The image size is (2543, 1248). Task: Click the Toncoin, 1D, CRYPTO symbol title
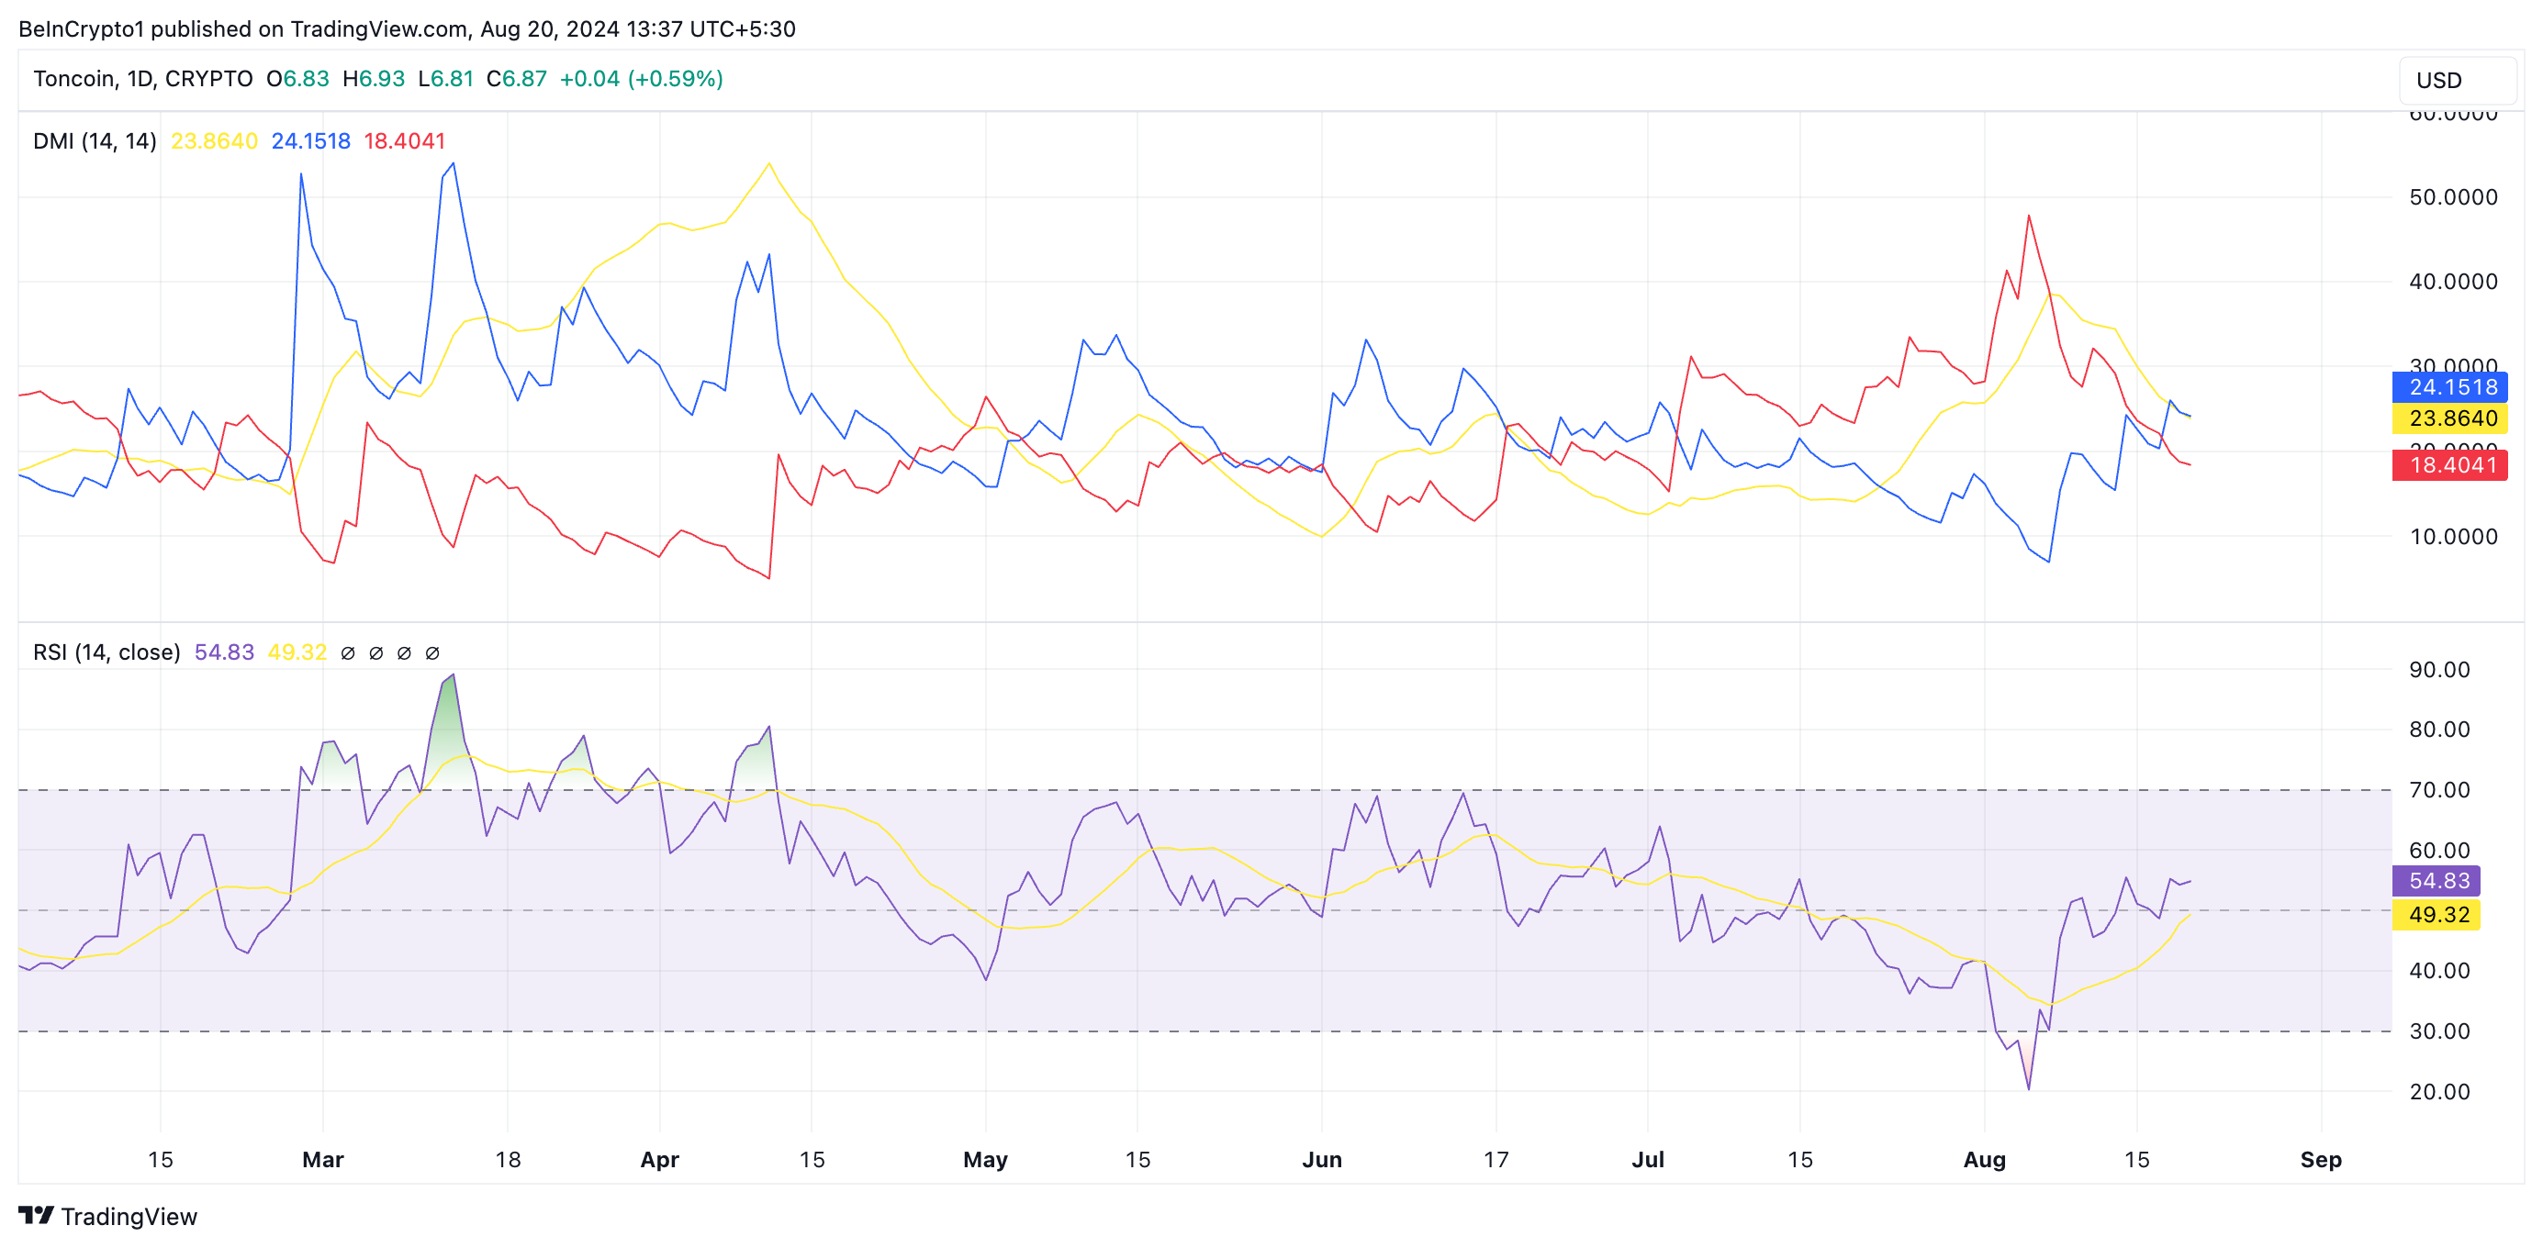[x=143, y=79]
